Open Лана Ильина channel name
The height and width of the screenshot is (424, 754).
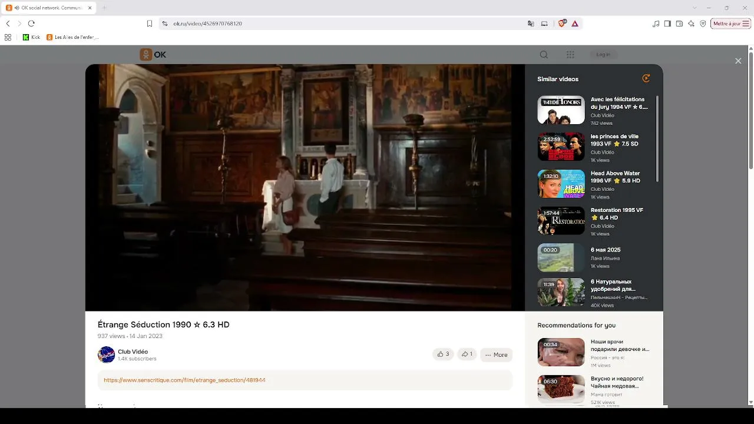point(606,258)
